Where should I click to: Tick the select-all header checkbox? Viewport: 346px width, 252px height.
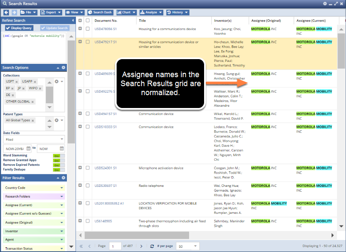pos(87,20)
